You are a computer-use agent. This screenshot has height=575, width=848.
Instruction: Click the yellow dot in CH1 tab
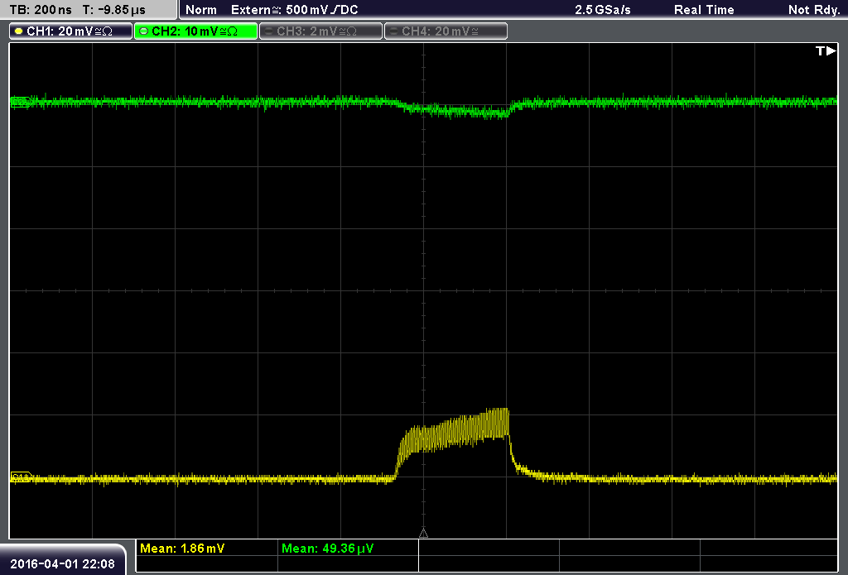(x=18, y=31)
